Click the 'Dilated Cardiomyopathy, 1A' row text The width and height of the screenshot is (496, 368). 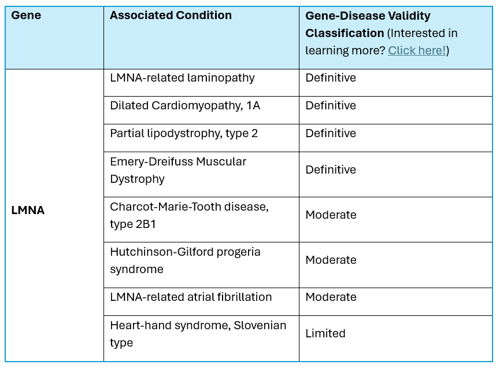pos(184,105)
